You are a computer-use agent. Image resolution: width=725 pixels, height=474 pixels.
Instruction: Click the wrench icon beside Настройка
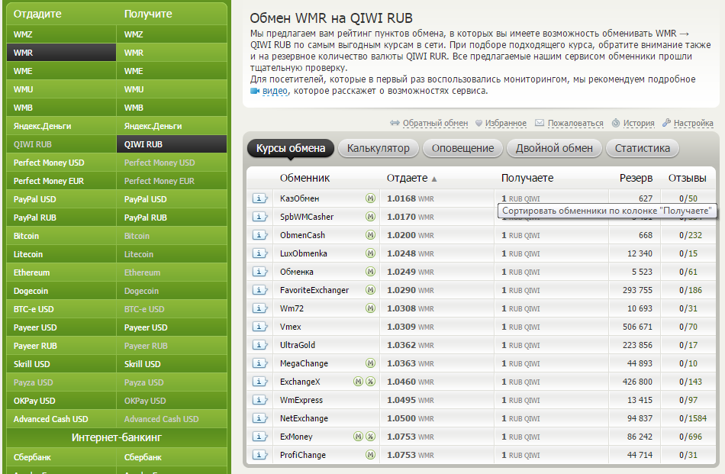666,123
